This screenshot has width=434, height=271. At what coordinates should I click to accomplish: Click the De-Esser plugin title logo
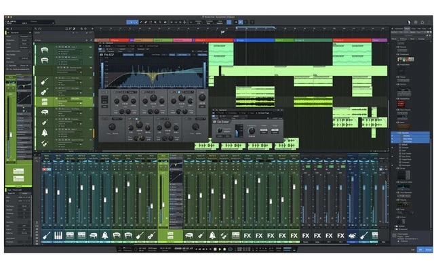pyautogui.click(x=221, y=122)
